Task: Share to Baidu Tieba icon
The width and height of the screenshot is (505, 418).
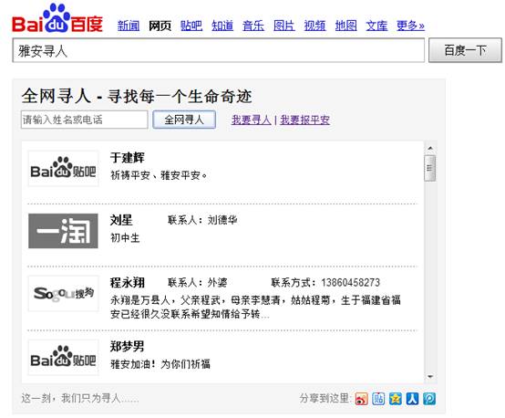Action: click(x=378, y=399)
